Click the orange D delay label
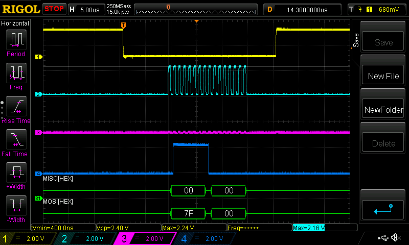 tap(270, 10)
